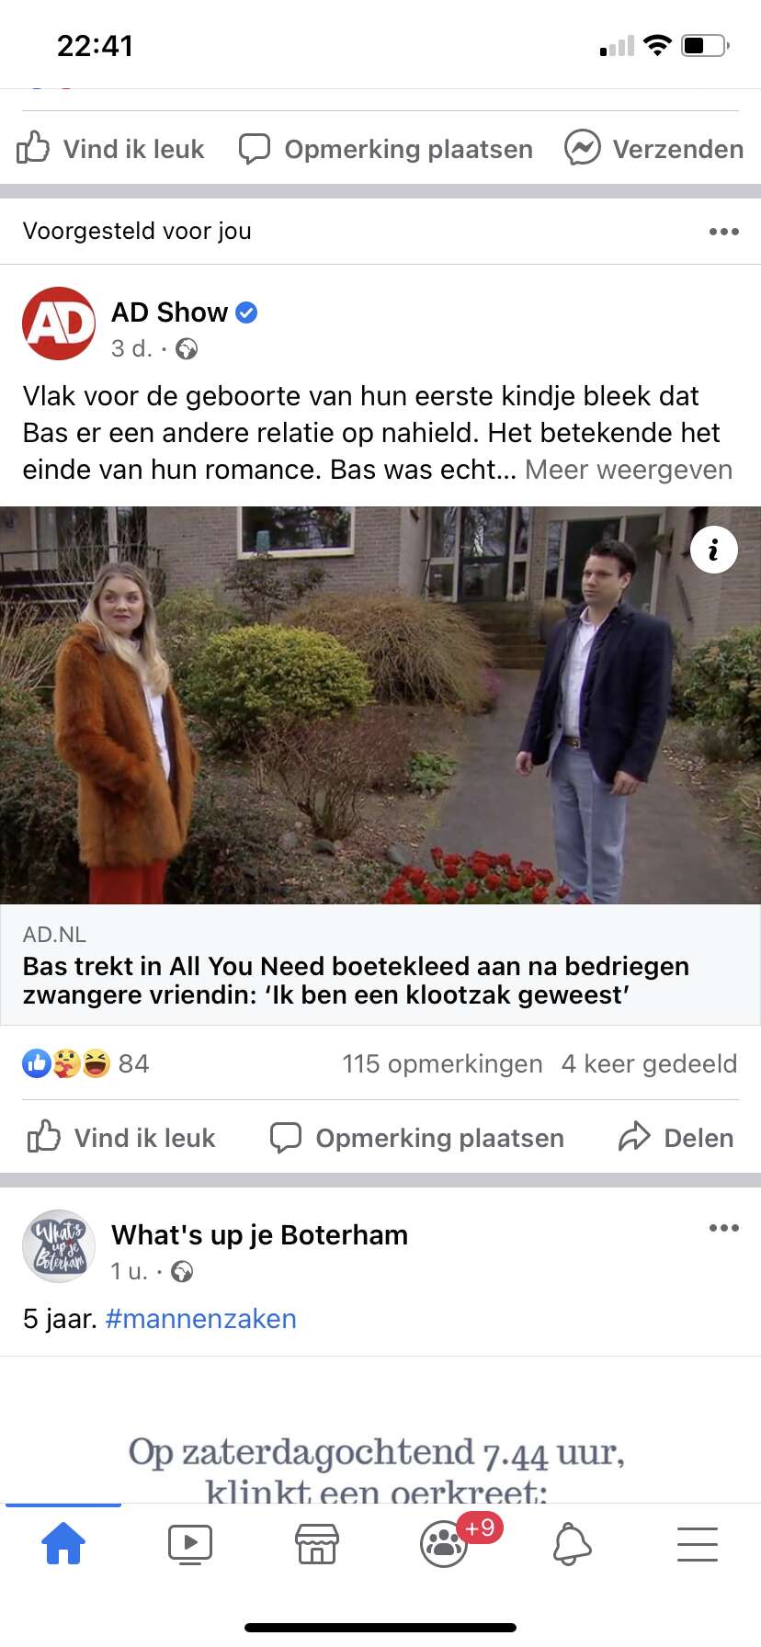Image resolution: width=761 pixels, height=1647 pixels.
Task: Open options for What's up je Boterham post
Action: pos(724,1228)
